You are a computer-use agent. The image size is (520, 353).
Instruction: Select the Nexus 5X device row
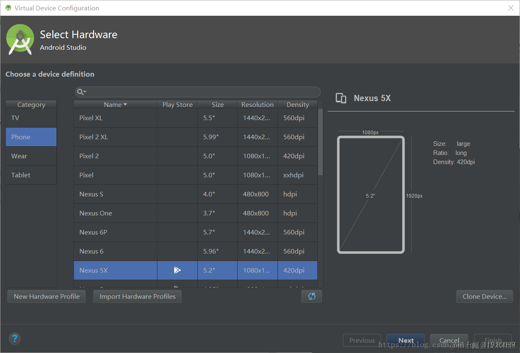click(x=196, y=271)
